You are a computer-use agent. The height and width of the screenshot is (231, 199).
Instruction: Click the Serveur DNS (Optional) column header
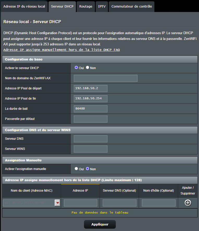point(119,191)
